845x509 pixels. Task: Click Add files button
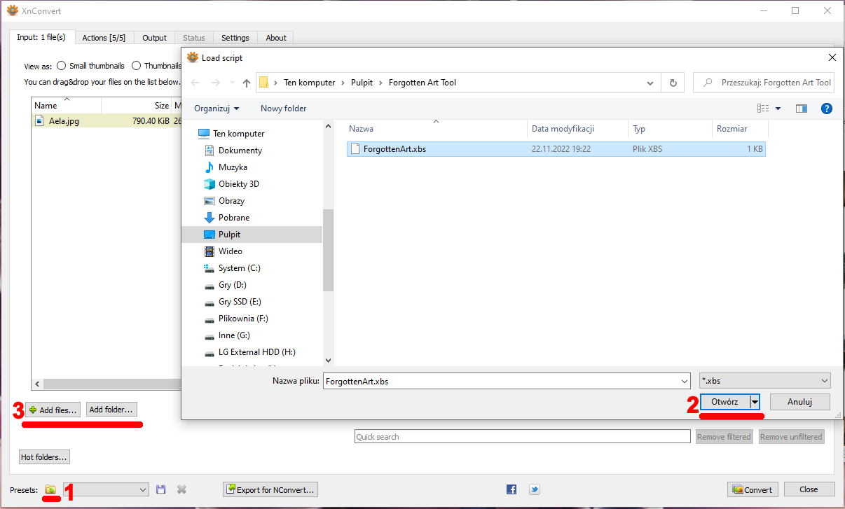point(53,410)
